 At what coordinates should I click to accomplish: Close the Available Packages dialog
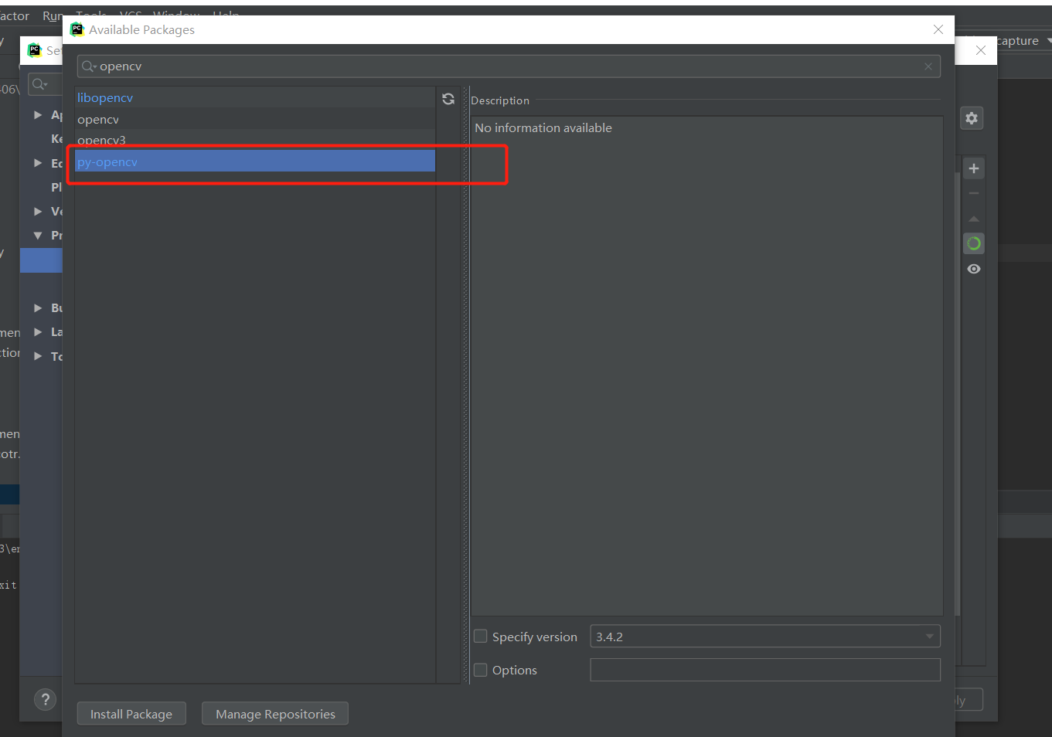click(938, 29)
